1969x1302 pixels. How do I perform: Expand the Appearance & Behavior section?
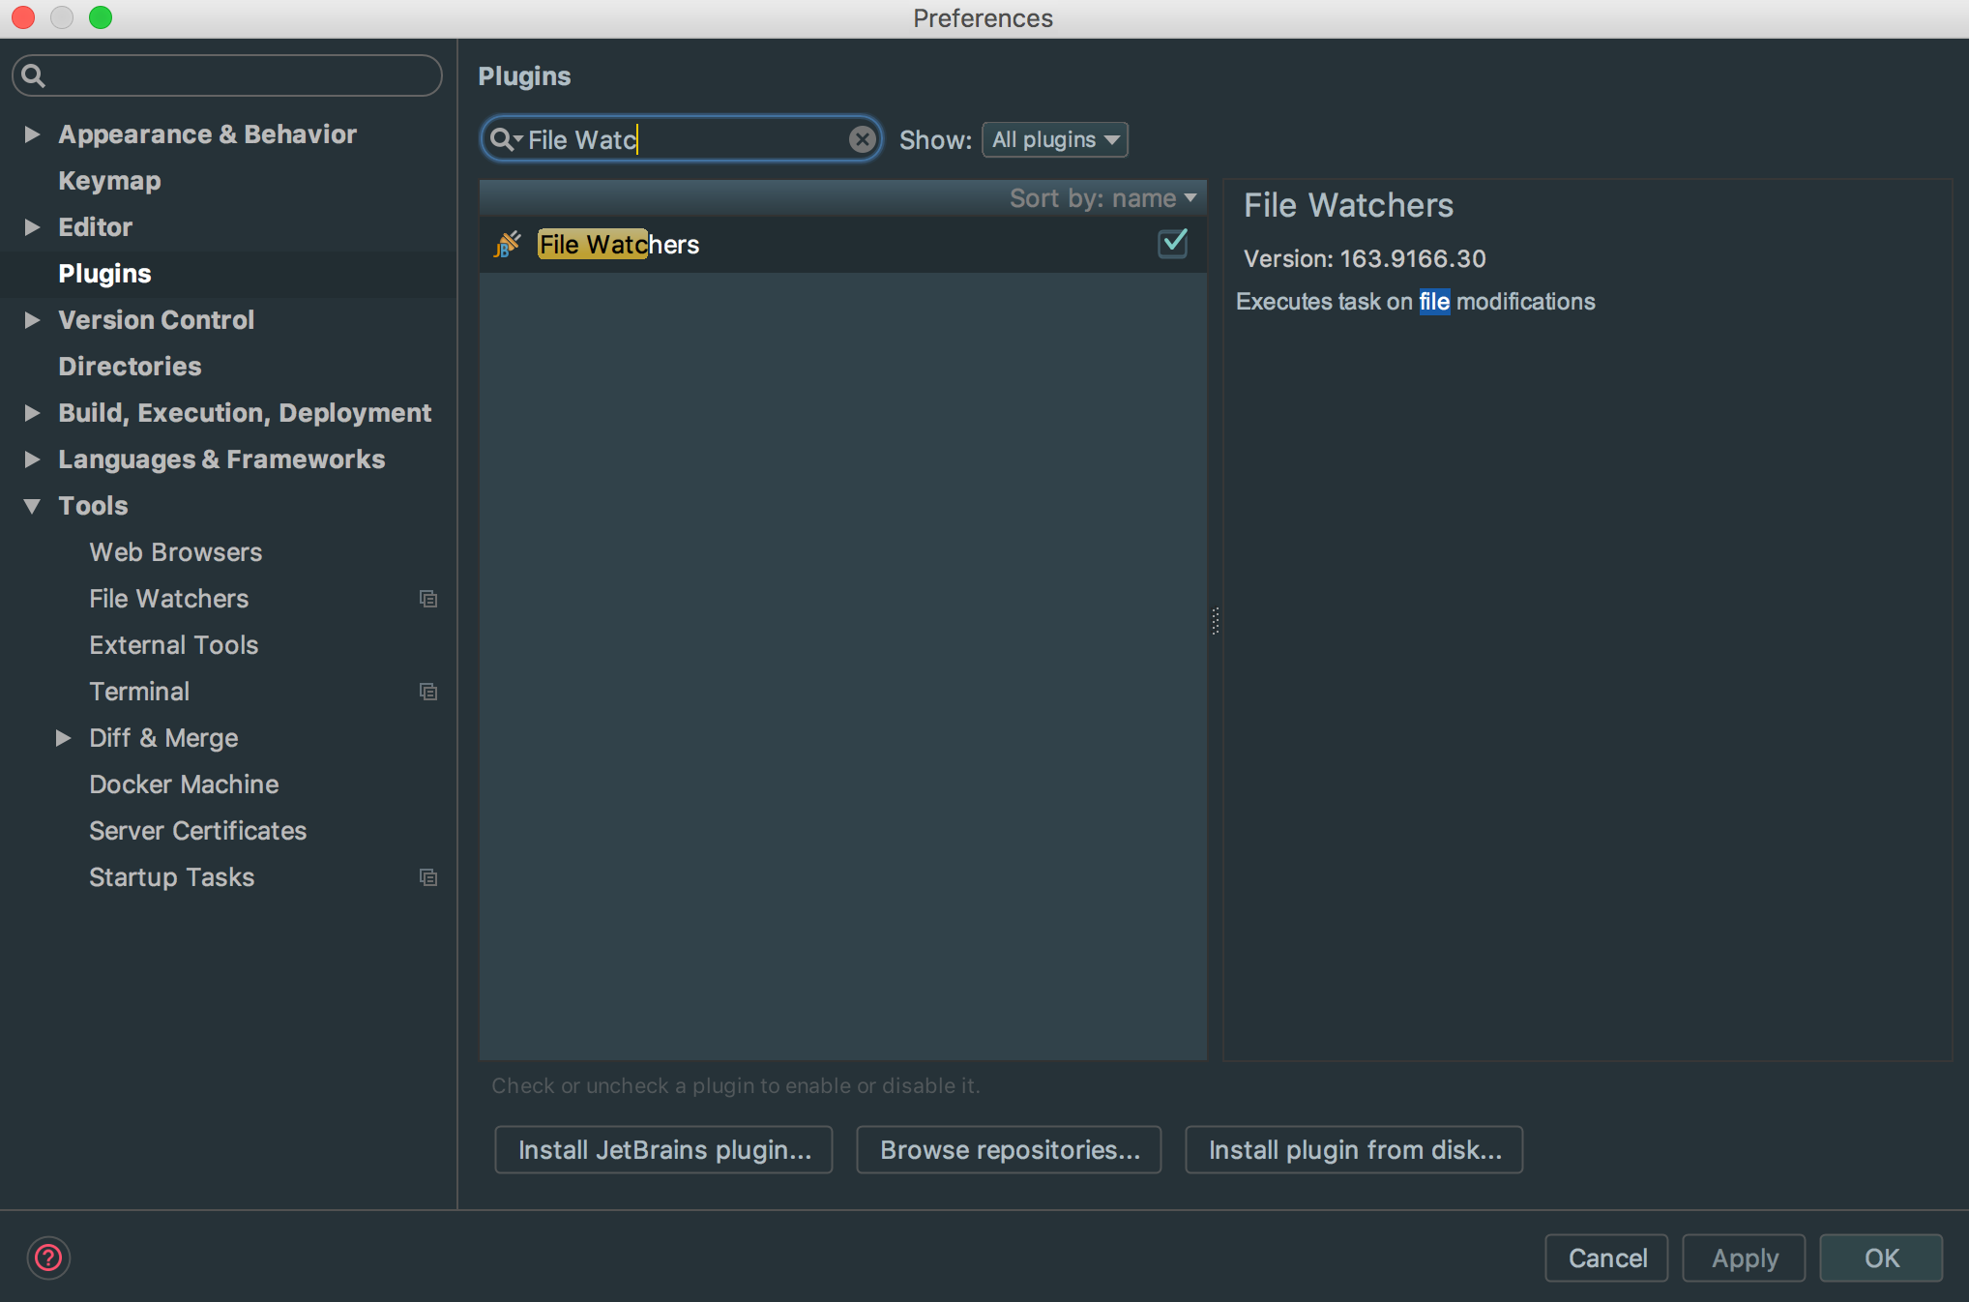(x=32, y=134)
